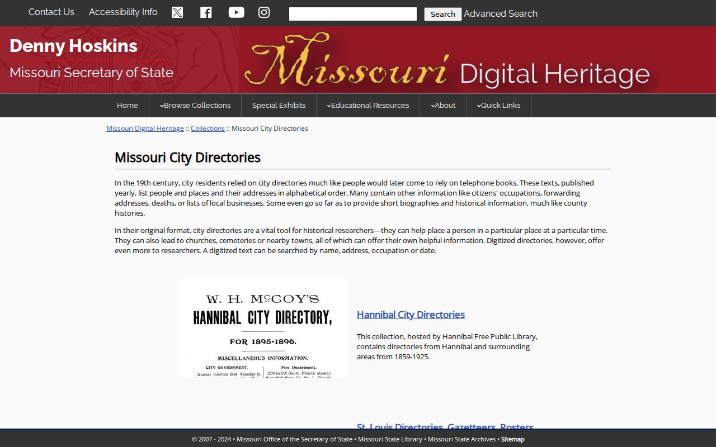716x447 pixels.
Task: Open the Accessibility Info page
Action: 123,12
